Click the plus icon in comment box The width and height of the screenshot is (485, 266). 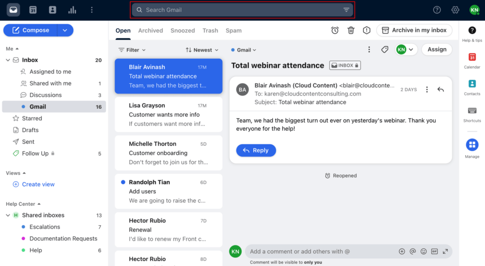click(x=402, y=251)
